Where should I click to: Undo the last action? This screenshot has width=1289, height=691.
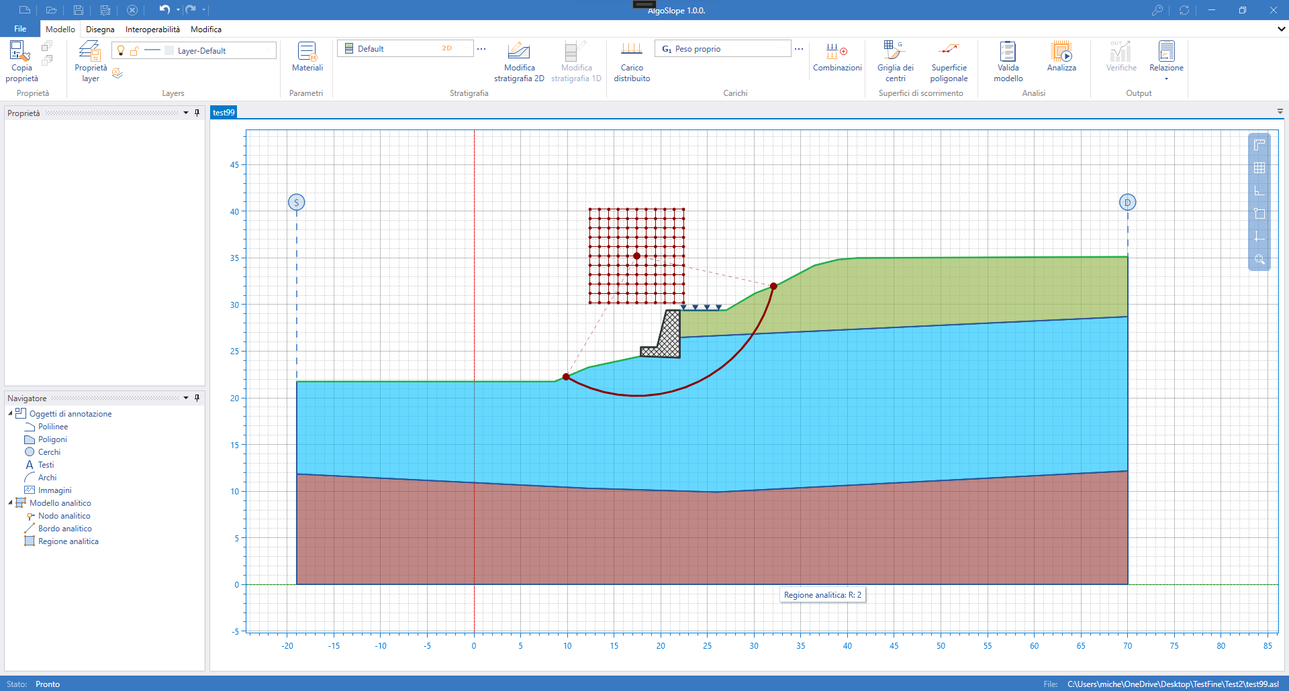click(x=164, y=9)
